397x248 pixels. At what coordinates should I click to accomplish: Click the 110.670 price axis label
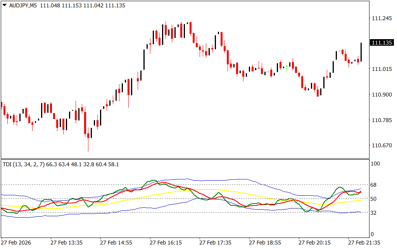tap(381, 146)
